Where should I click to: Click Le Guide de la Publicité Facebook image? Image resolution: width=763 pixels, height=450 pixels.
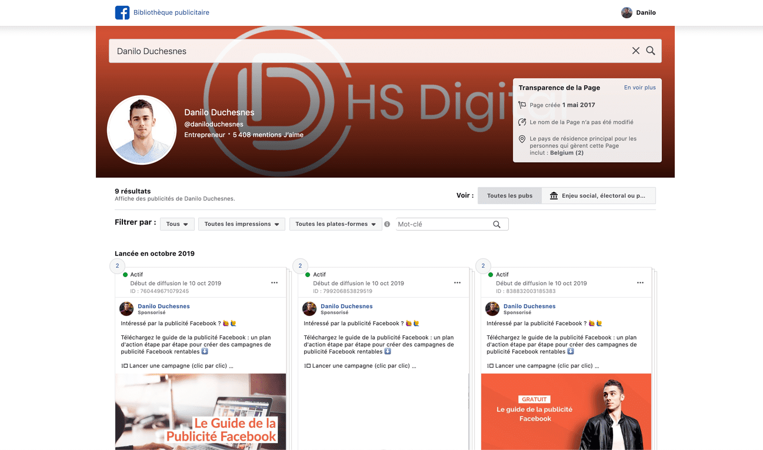(201, 412)
